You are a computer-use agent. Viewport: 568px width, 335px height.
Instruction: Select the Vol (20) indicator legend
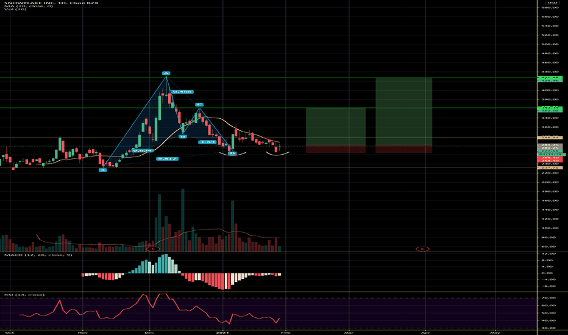tap(15, 9)
